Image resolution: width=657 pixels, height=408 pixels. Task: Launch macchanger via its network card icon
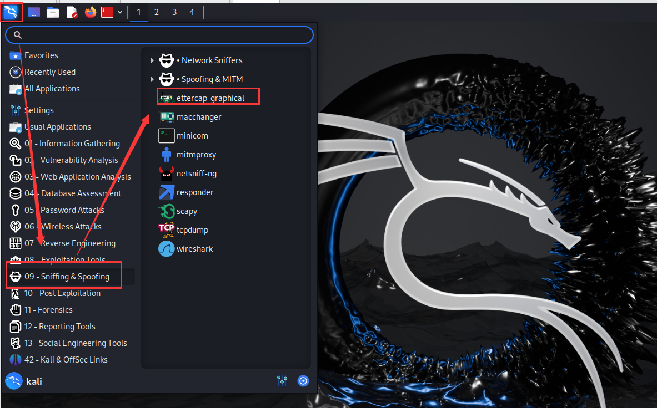click(167, 116)
